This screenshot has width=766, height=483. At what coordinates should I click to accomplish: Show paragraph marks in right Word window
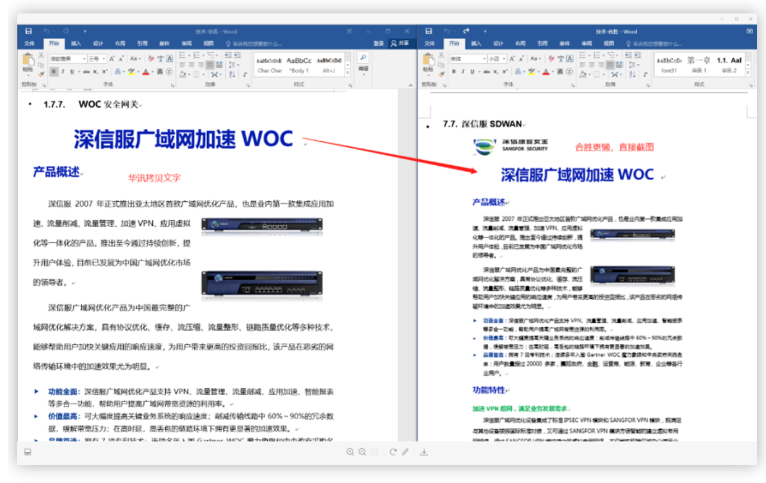[x=647, y=73]
